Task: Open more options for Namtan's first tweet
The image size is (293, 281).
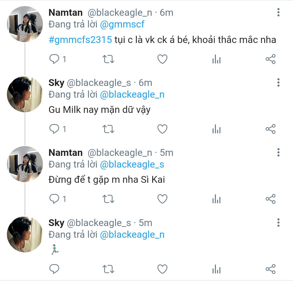Action: 278,13
